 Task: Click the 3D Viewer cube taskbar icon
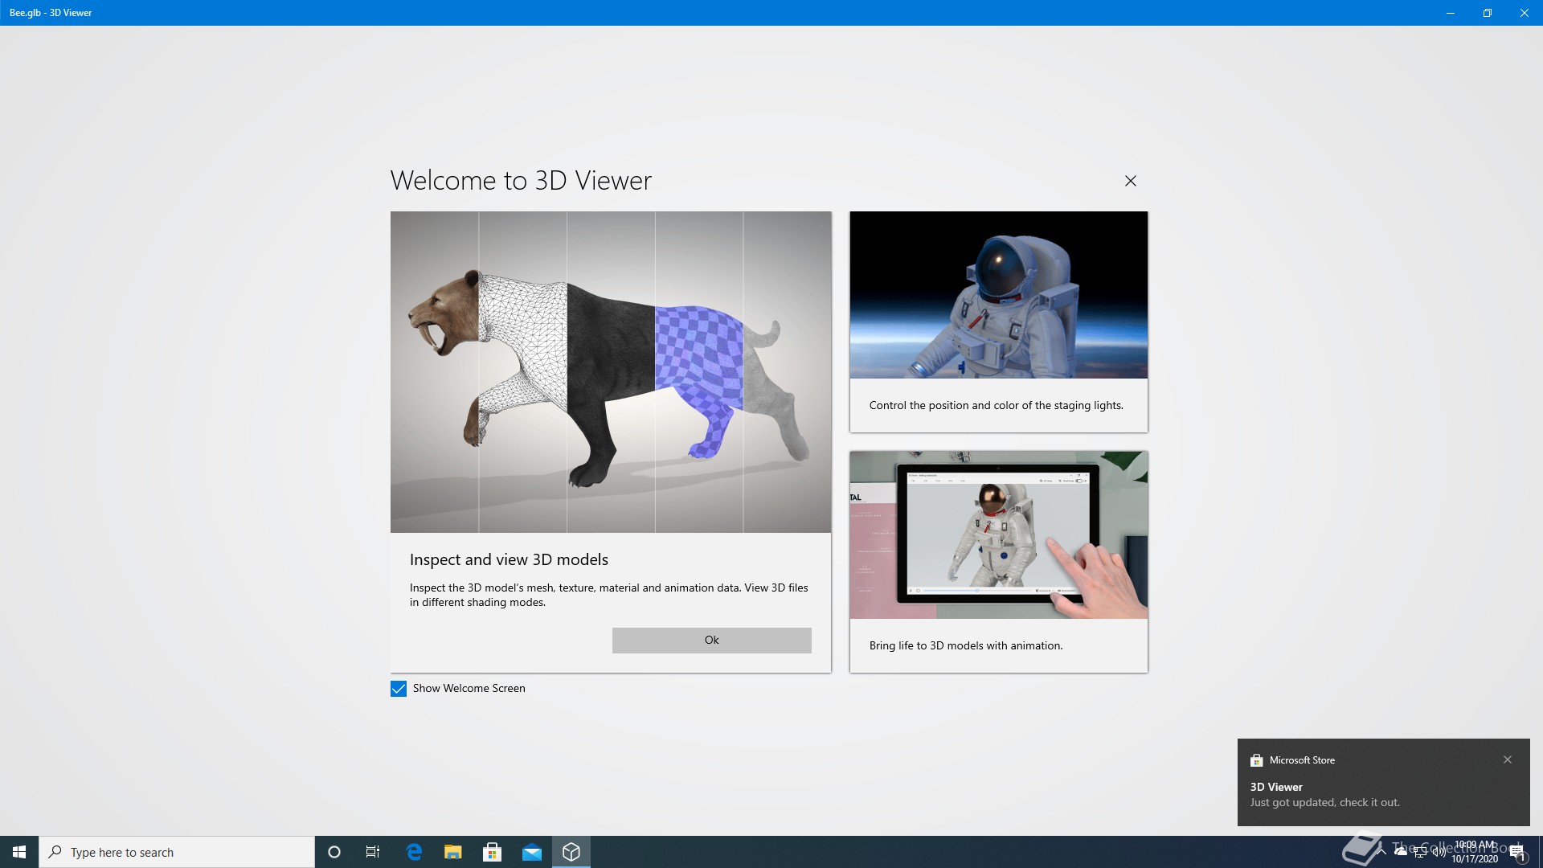(x=571, y=852)
